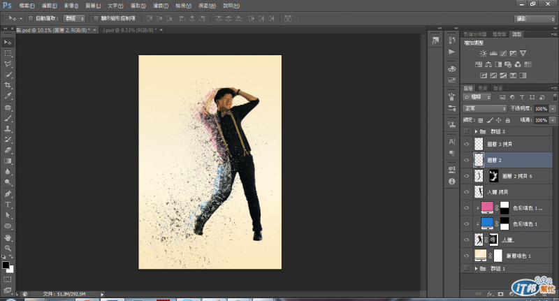The width and height of the screenshot is (559, 301).
Task: Open the 不透明度 opacity dropdown arrow
Action: tap(553, 109)
